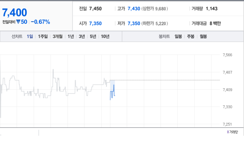The width and height of the screenshot is (244, 157).
Task: Click the 시가 7,350 value
Action: [96, 23]
